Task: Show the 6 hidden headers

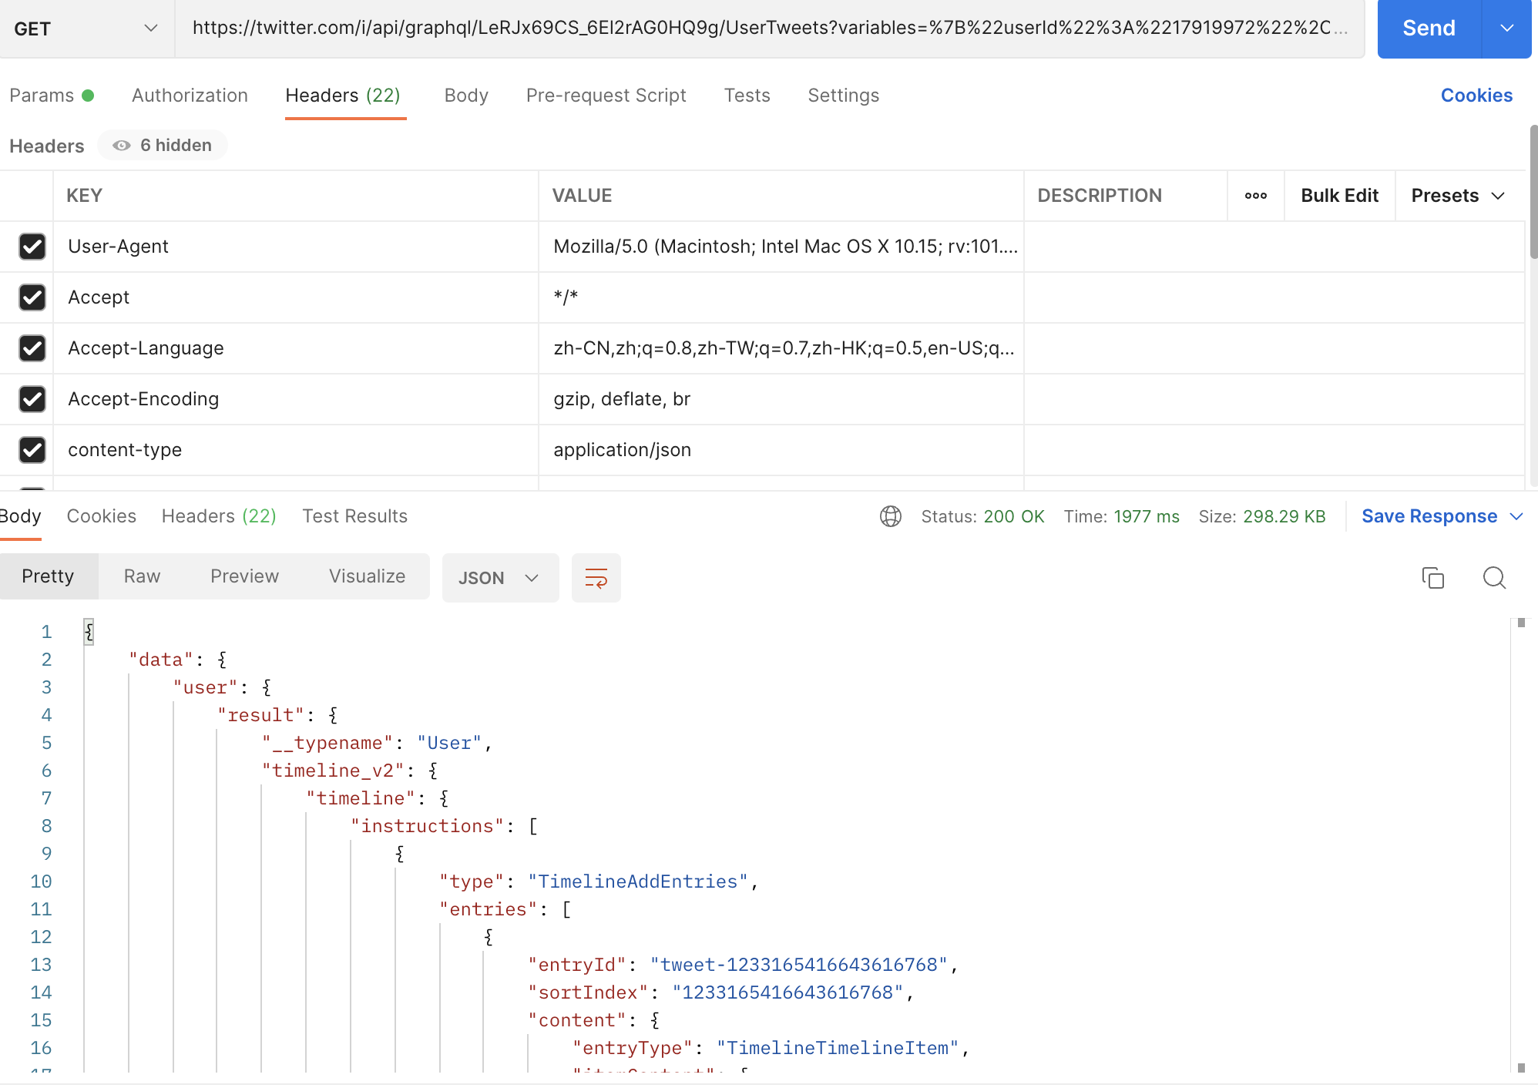Action: click(163, 146)
